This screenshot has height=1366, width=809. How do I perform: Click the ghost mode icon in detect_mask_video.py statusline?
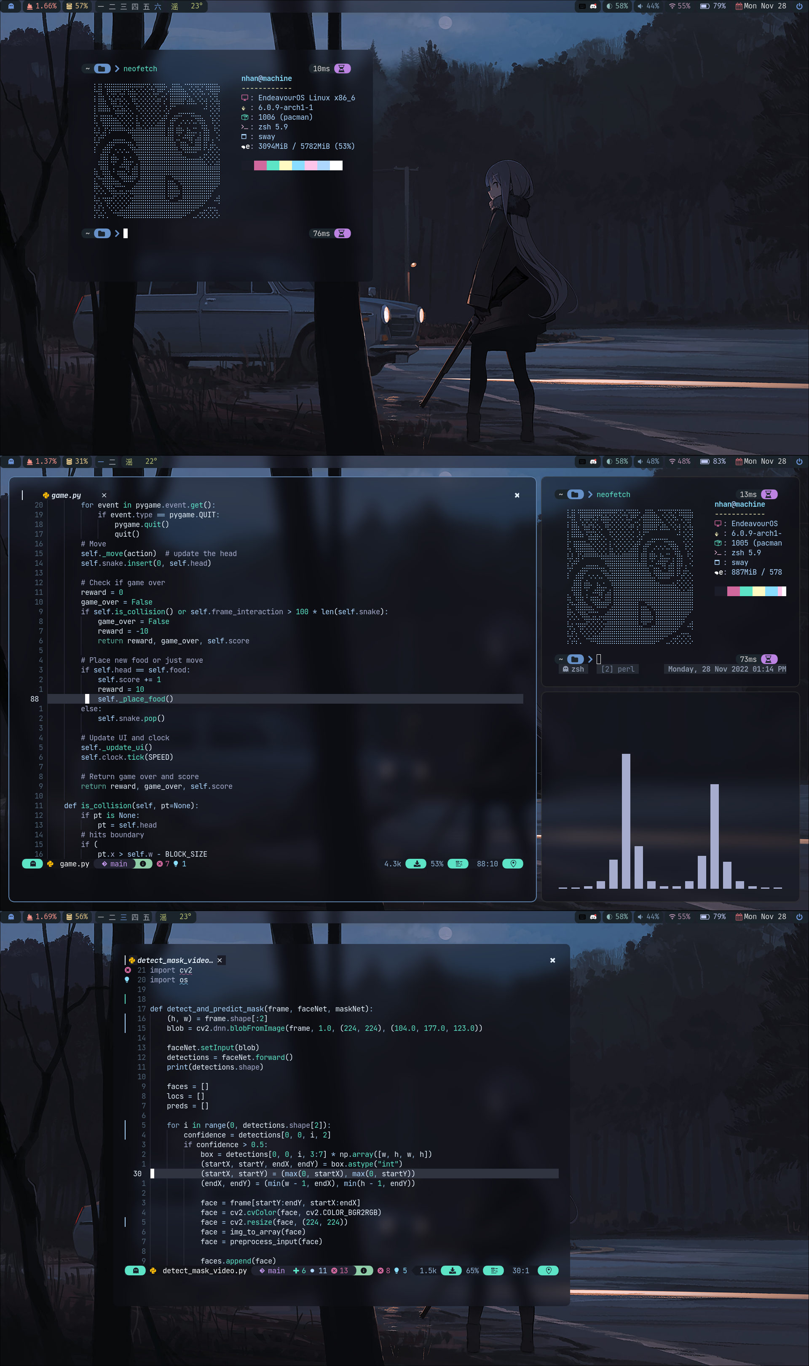pyautogui.click(x=136, y=1271)
